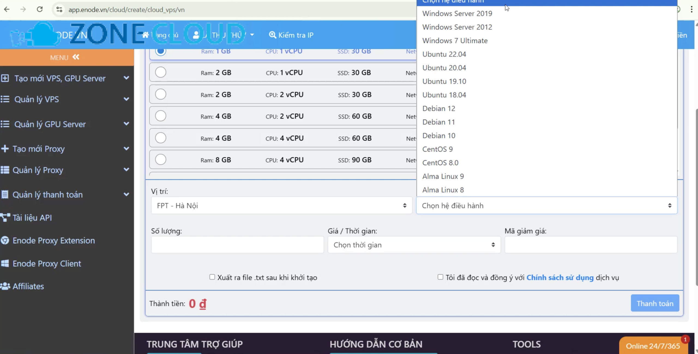Open the Vị trí FPT - Hà Nội dropdown
This screenshot has width=698, height=354.
(x=282, y=206)
